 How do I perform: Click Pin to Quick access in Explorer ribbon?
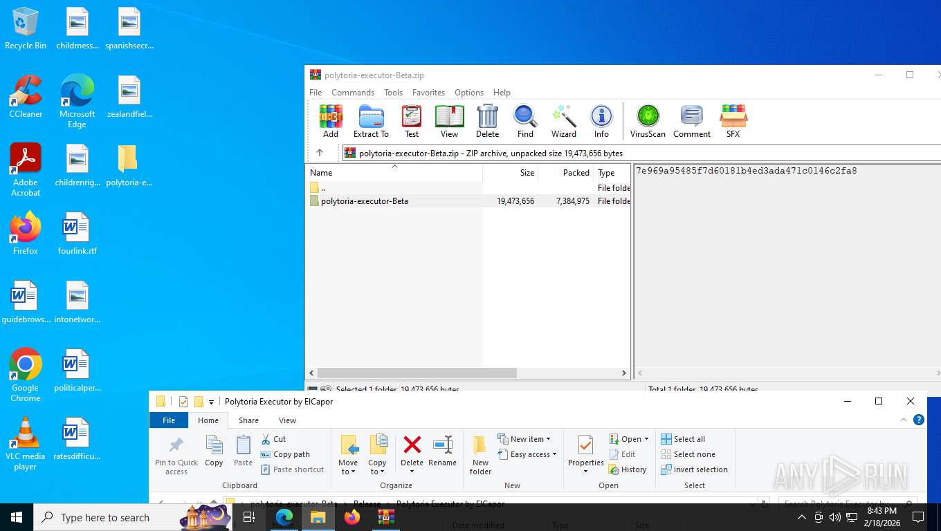pyautogui.click(x=176, y=455)
